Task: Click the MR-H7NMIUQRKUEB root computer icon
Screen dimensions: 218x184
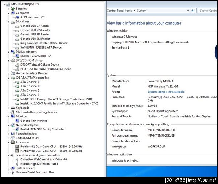Action: pyautogui.click(x=8, y=4)
